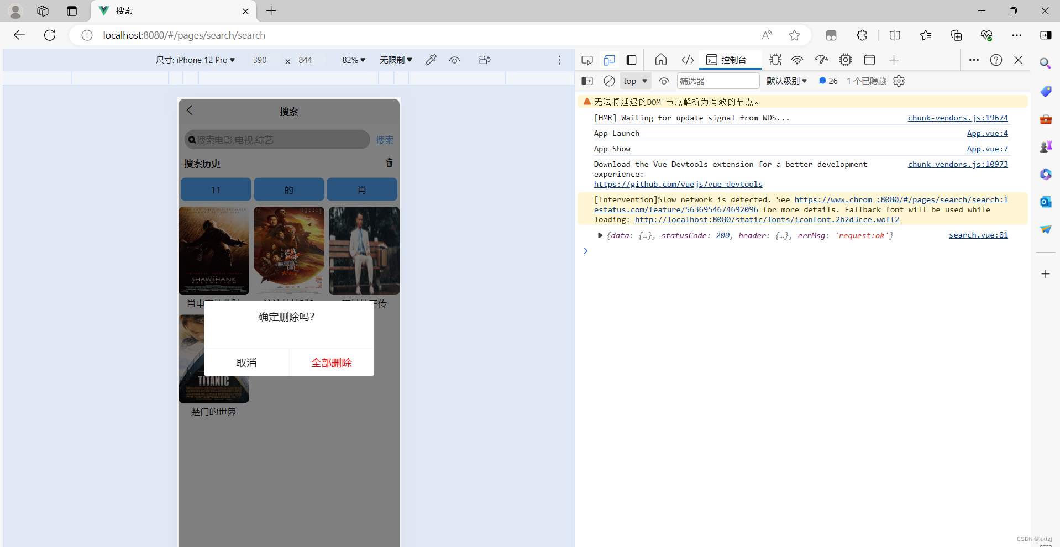
Task: Click the width field showing 390
Action: click(260, 60)
